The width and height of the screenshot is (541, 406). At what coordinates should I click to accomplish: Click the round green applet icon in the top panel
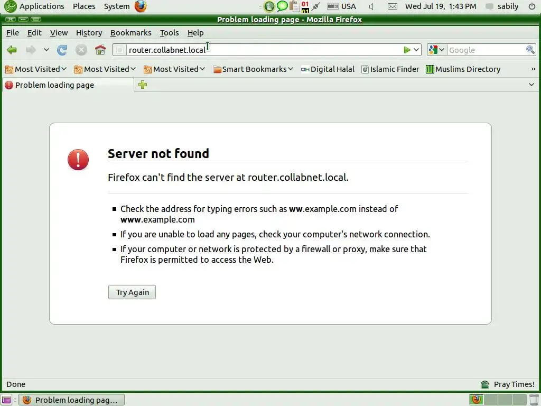click(269, 6)
